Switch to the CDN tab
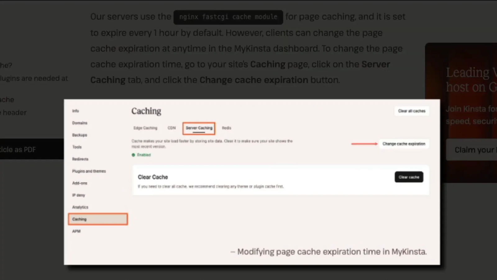This screenshot has width=497, height=280. coord(171,128)
